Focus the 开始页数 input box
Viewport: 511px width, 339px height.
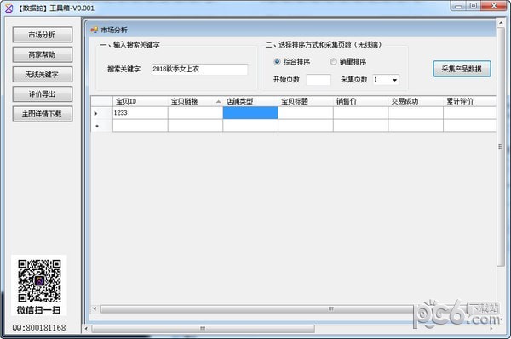tap(319, 80)
